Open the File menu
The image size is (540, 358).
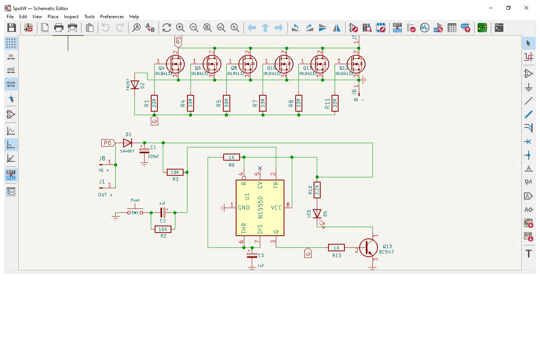click(10, 17)
